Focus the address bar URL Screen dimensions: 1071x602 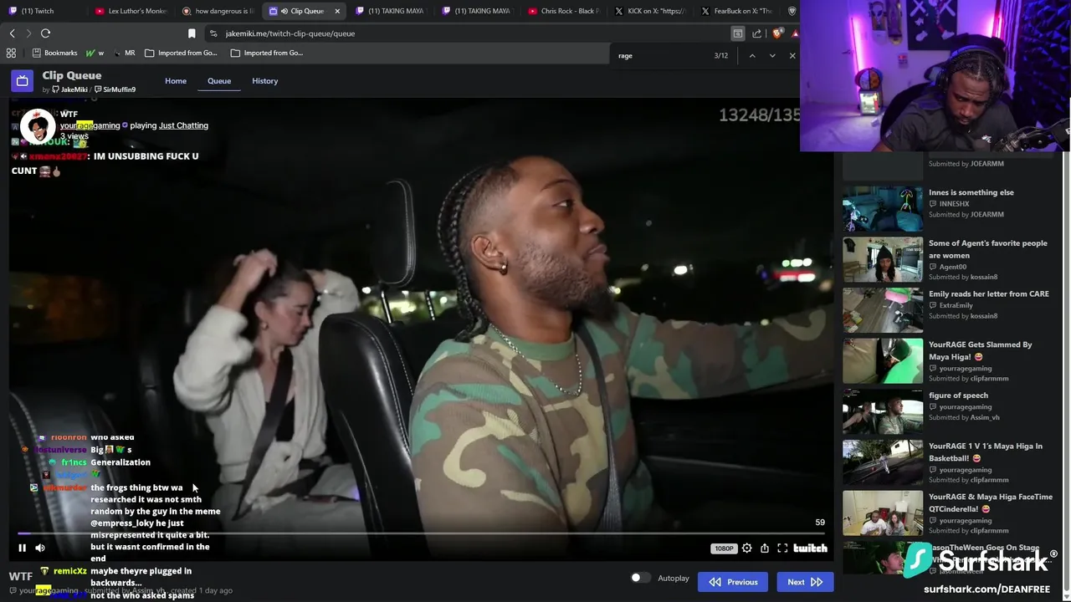pyautogui.click(x=290, y=33)
